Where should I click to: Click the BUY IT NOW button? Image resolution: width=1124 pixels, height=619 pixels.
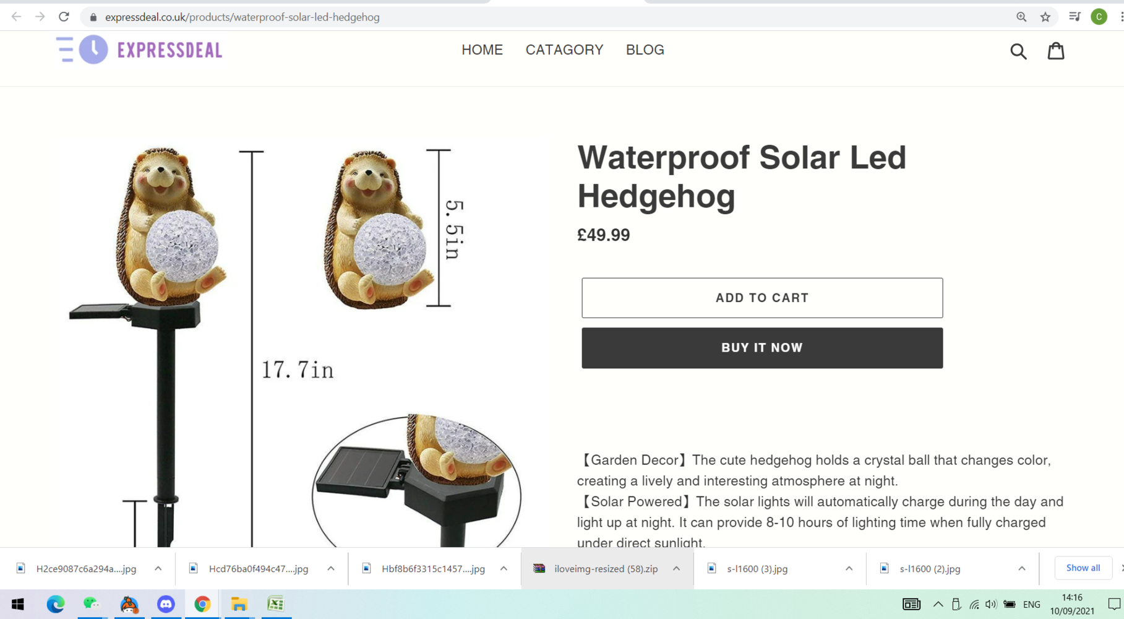pyautogui.click(x=762, y=348)
